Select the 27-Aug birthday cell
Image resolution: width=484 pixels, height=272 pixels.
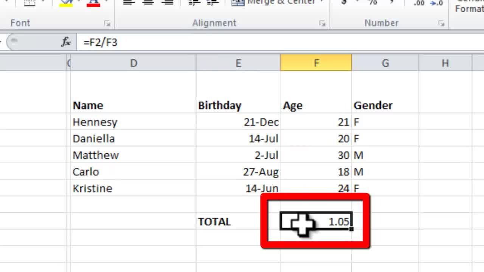point(238,172)
